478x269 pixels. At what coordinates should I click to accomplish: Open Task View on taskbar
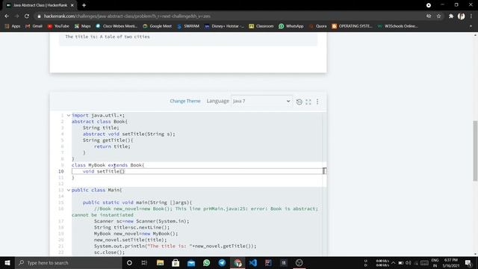144,262
